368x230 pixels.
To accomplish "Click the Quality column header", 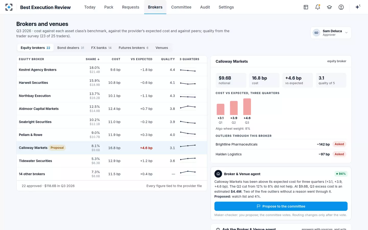I will 168,59.
